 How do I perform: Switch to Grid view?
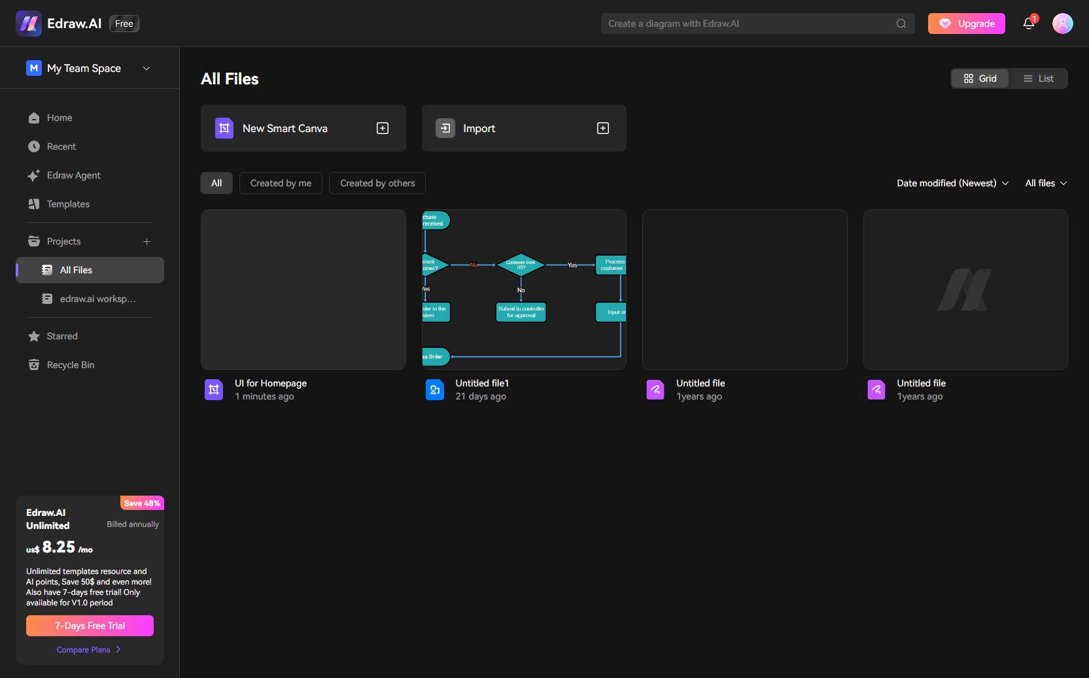tap(980, 78)
